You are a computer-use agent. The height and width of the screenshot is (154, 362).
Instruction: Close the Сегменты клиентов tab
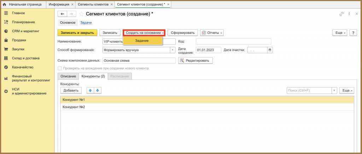click(111, 4)
